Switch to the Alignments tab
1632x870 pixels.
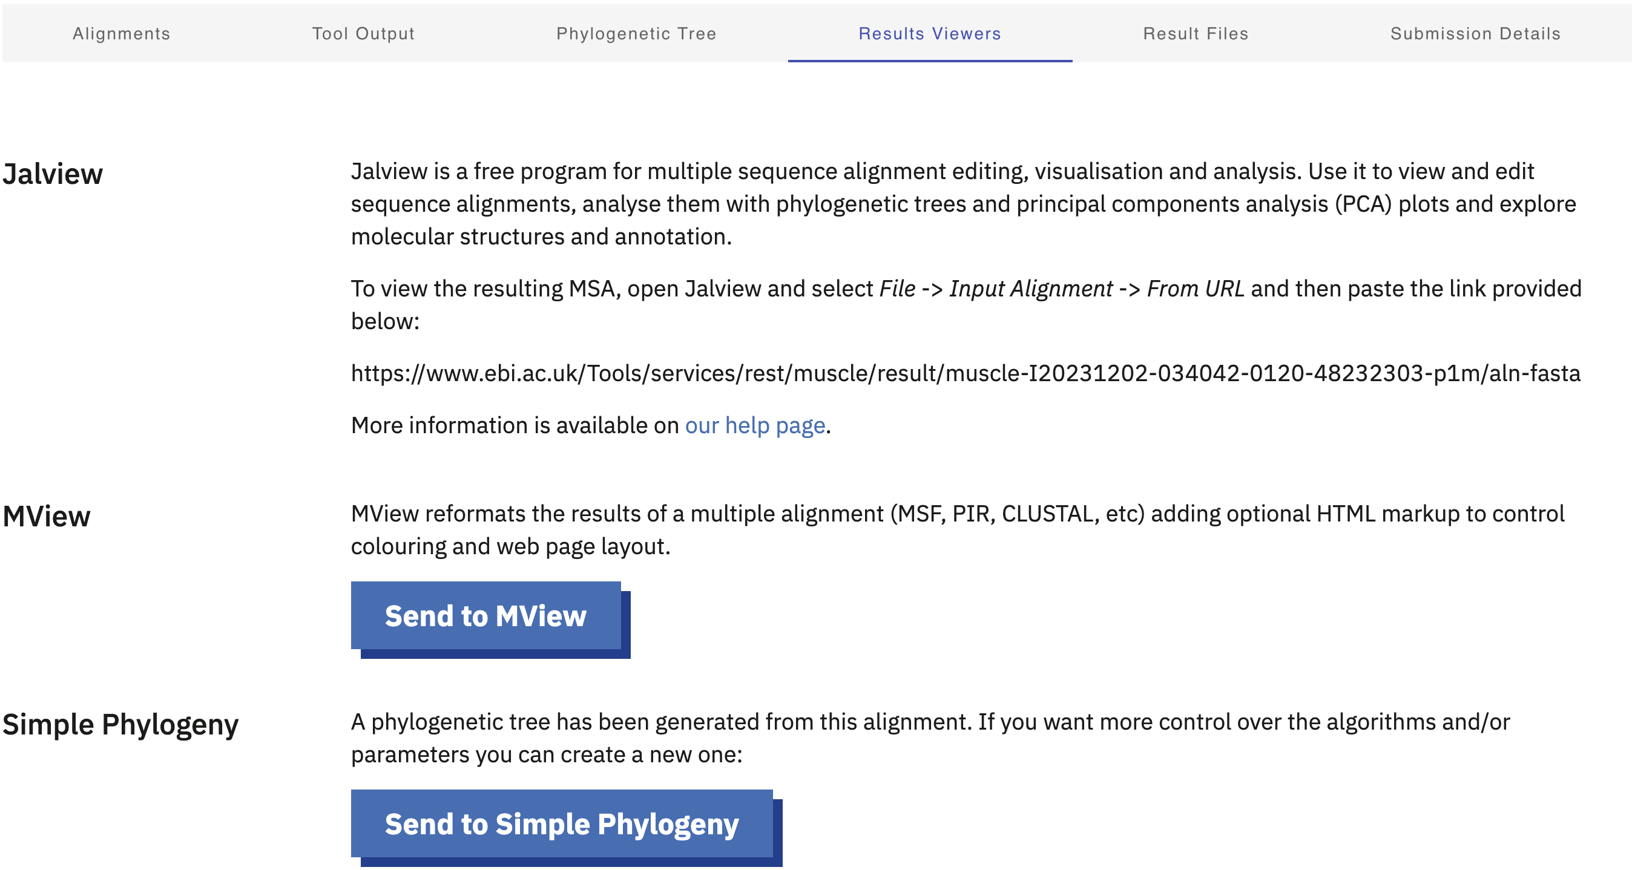pos(121,33)
